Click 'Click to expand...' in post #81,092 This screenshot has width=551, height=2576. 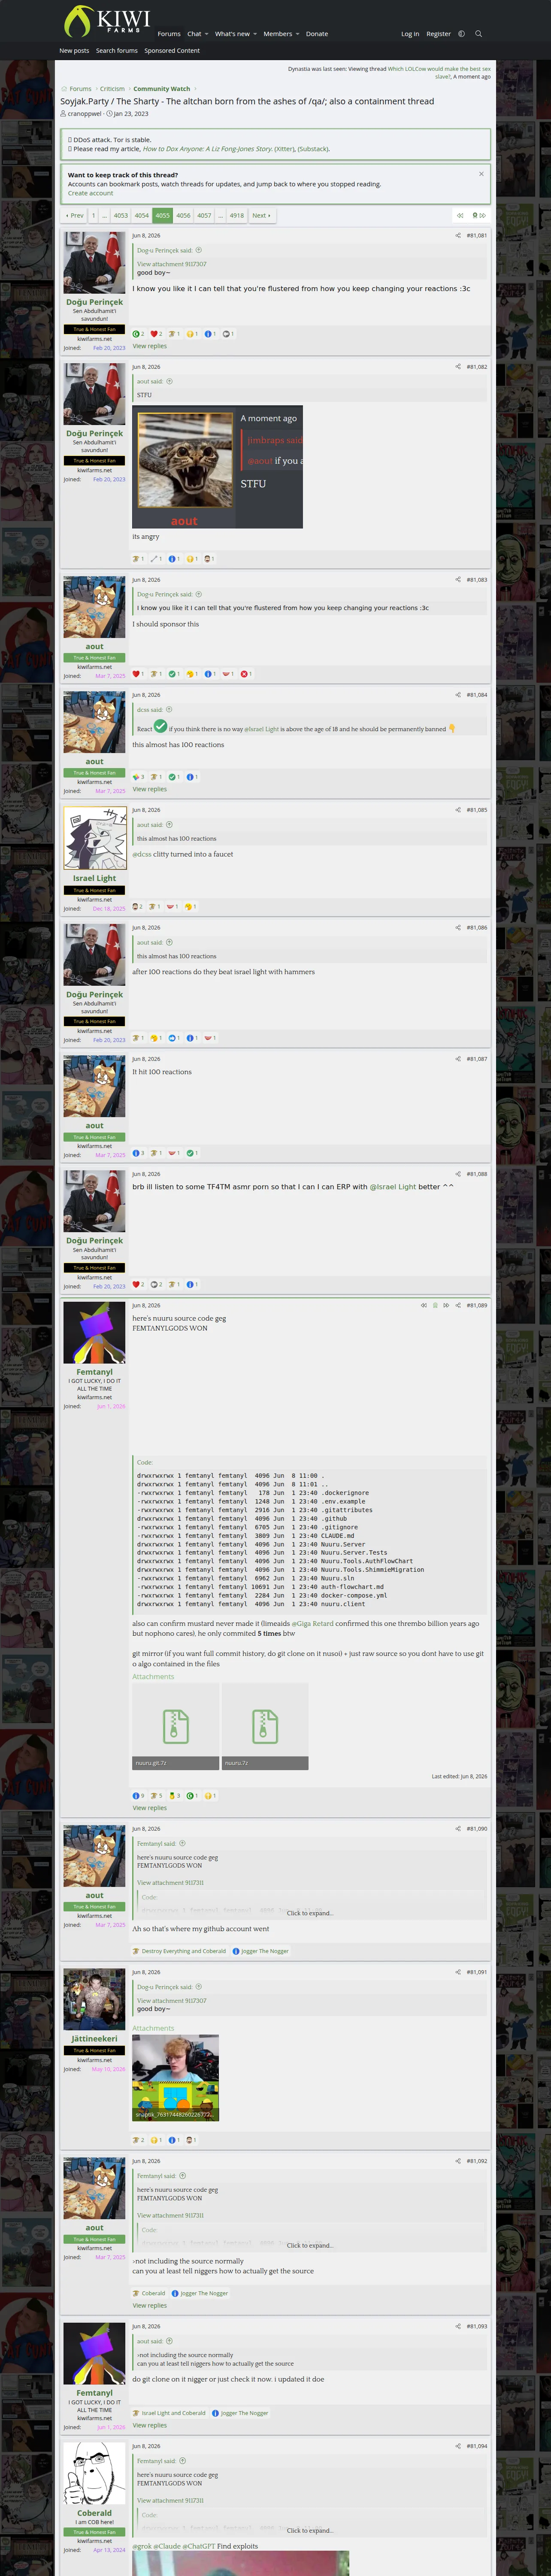click(310, 2245)
